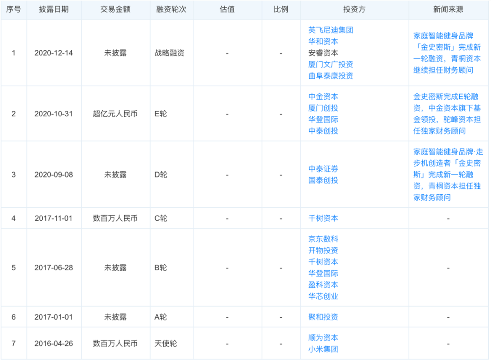
Task: Click the 投资方 column header
Action: (354, 10)
